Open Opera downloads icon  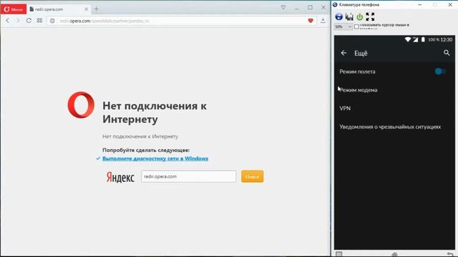[323, 21]
